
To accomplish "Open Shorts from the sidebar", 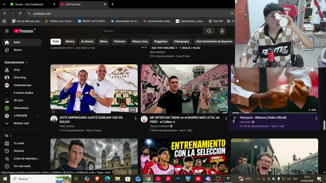I will coord(22,50).
